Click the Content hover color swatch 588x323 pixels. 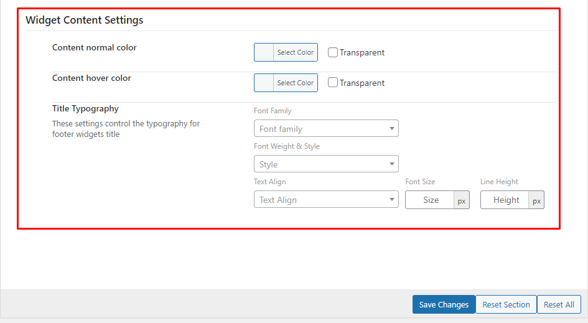(264, 83)
